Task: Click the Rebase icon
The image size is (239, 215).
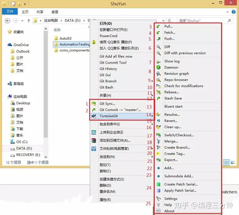Action: click(x=158, y=92)
